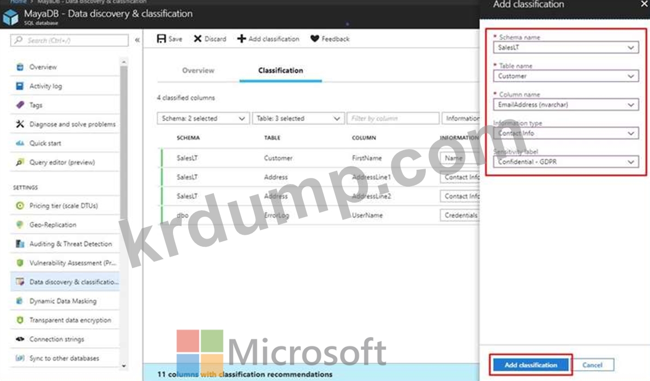Click the Connection strings icon
Screen dimensions: 650x381
click(20, 339)
